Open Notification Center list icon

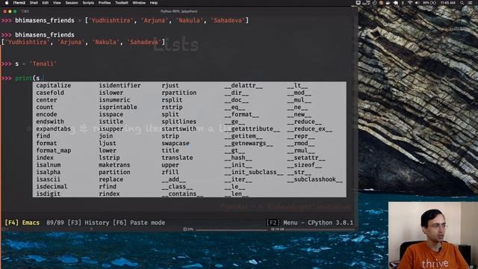[x=470, y=3]
